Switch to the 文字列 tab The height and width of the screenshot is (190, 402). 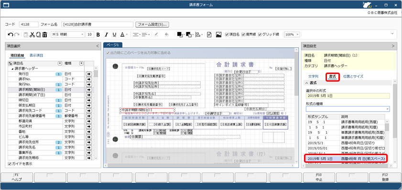(313, 76)
